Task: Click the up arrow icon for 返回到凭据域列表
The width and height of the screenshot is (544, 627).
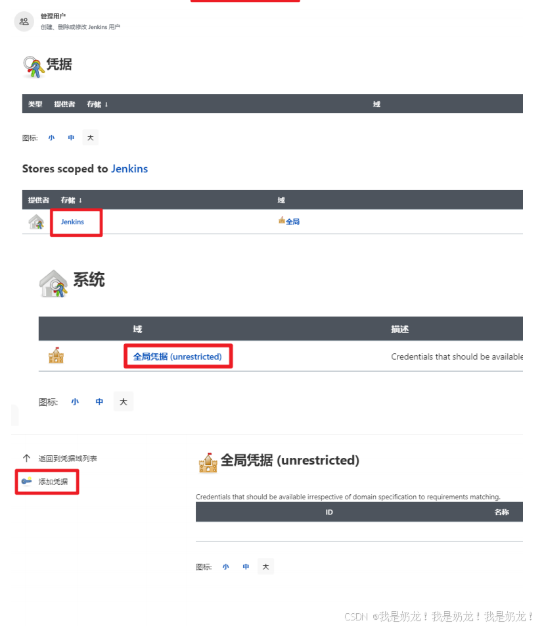Action: point(26,458)
